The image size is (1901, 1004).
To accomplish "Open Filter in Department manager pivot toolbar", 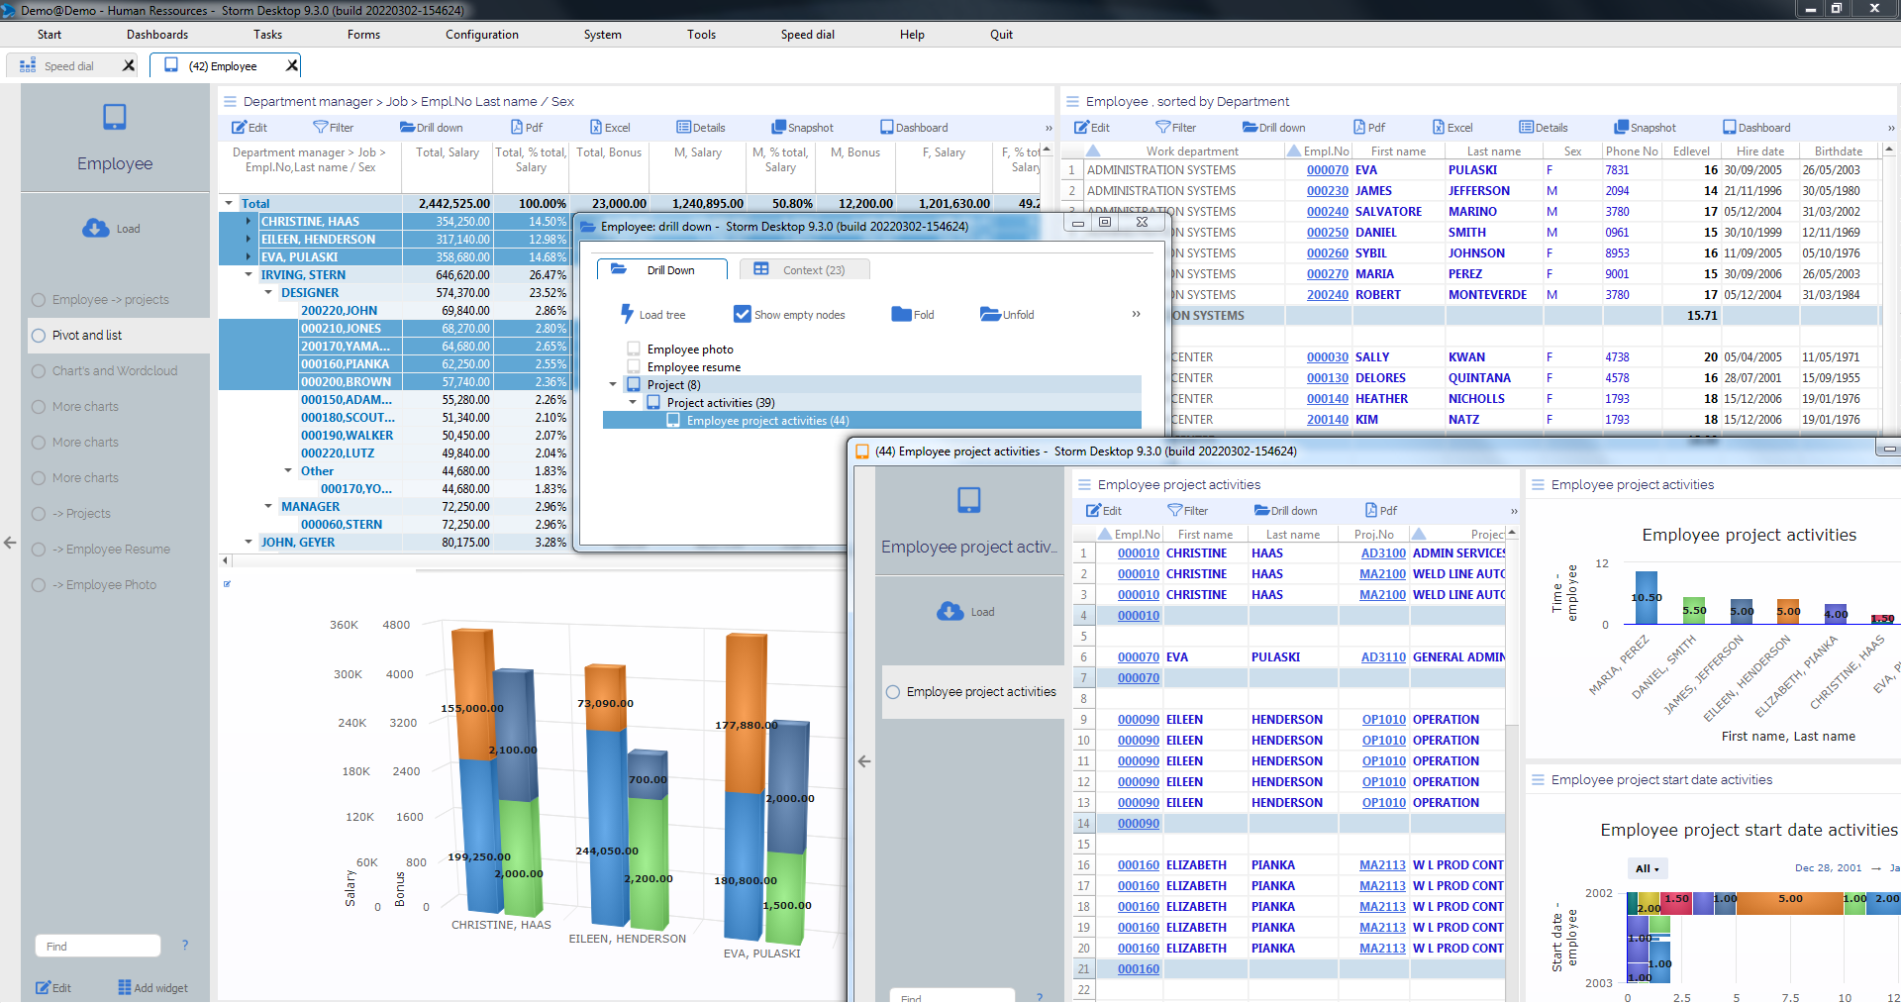I will (333, 128).
